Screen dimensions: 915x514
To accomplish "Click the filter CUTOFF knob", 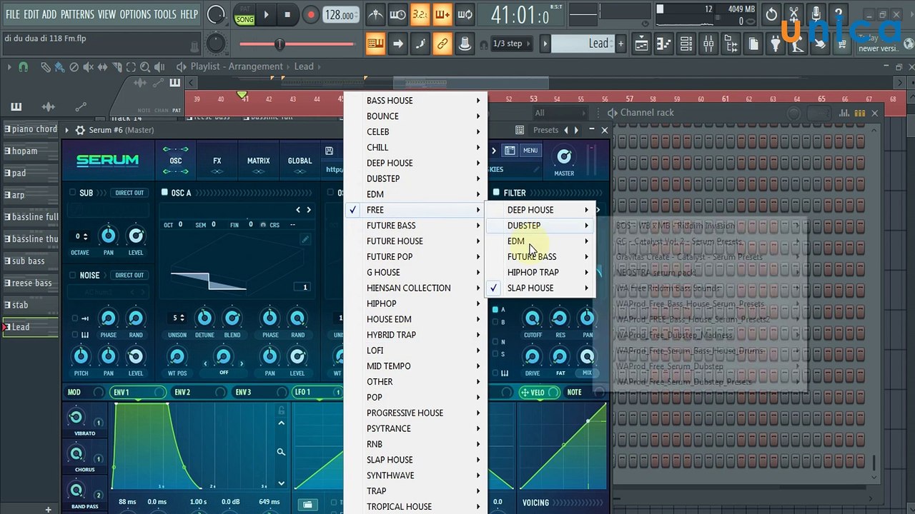I will tap(533, 318).
